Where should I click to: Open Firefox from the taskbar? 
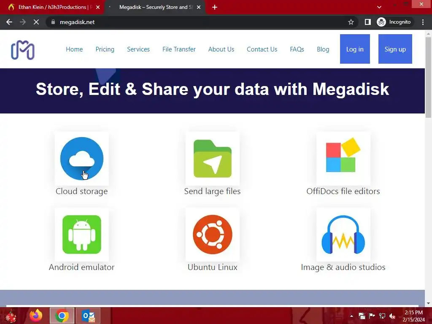click(36, 316)
